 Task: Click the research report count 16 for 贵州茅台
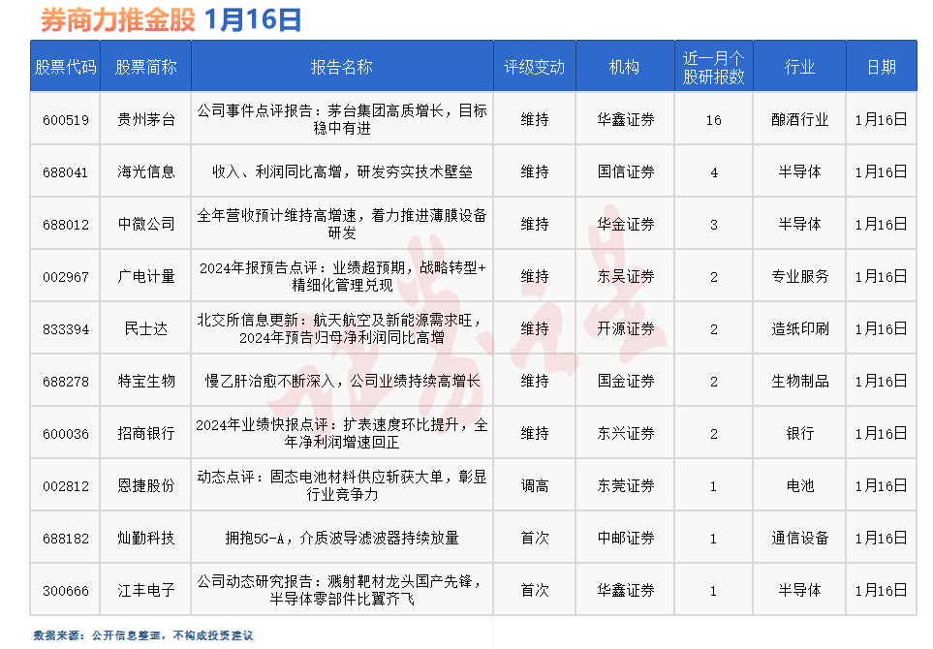(713, 119)
